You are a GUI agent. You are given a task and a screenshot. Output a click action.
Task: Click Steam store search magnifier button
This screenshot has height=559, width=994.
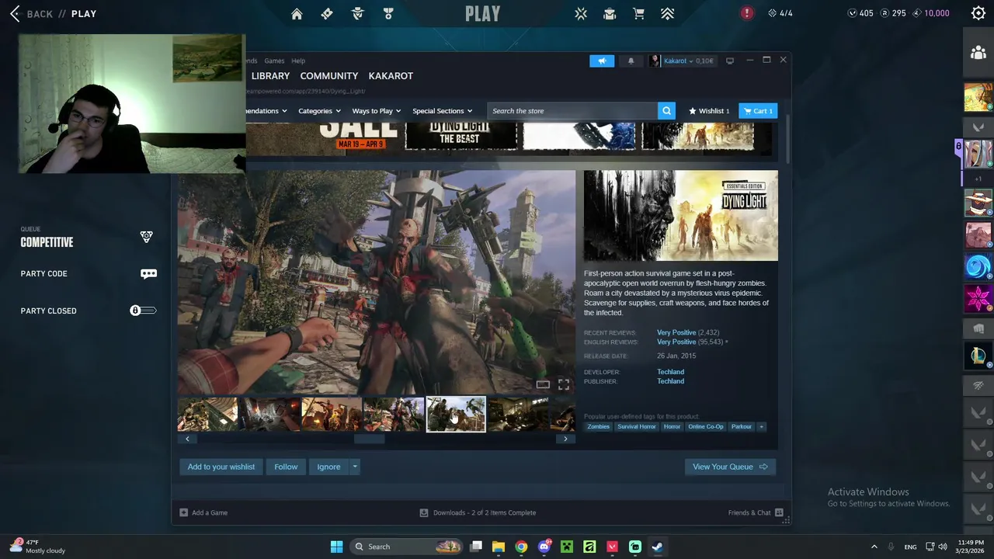coord(666,111)
